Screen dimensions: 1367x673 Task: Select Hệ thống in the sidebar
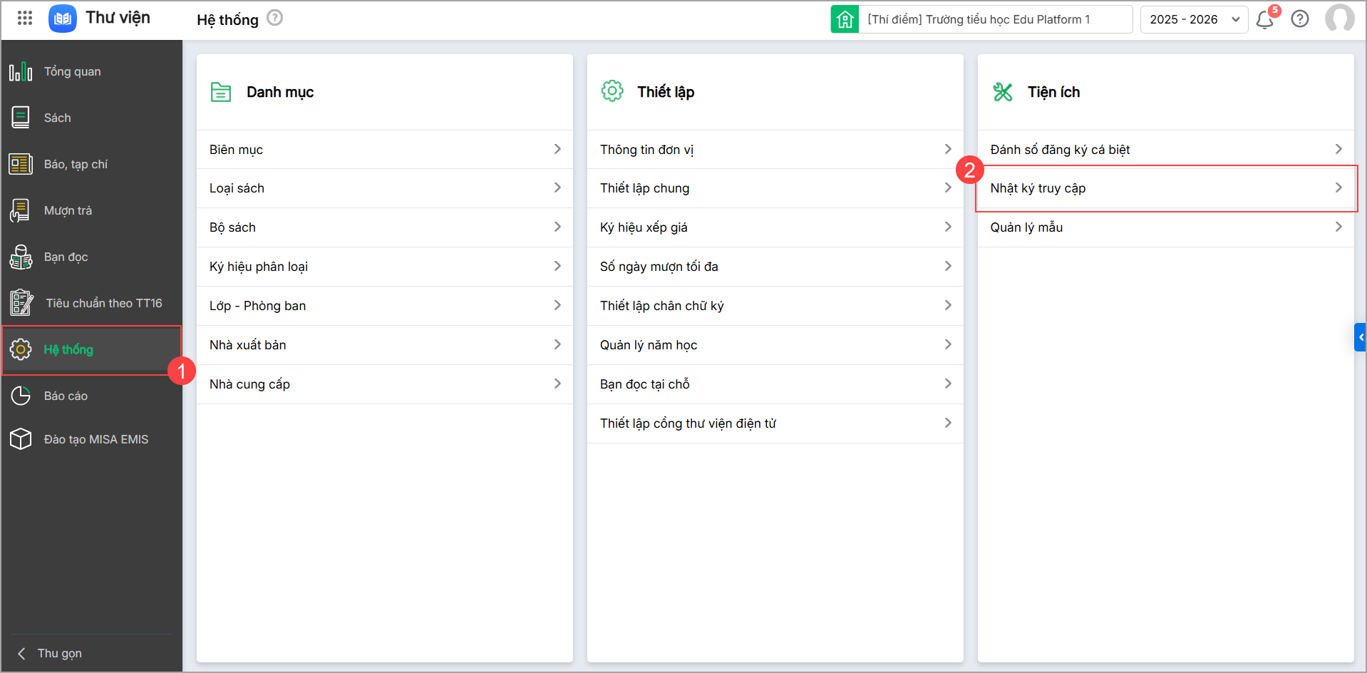click(68, 349)
